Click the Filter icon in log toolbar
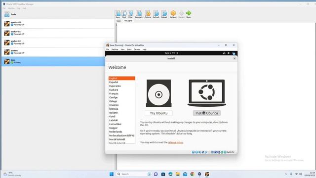 pos(130,14)
